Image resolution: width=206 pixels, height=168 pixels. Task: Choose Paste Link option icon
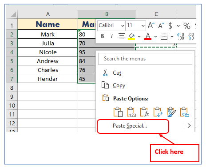[185, 112]
